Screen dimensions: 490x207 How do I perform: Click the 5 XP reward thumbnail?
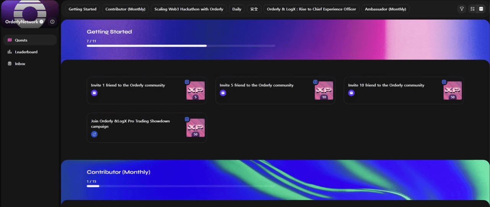196,91
